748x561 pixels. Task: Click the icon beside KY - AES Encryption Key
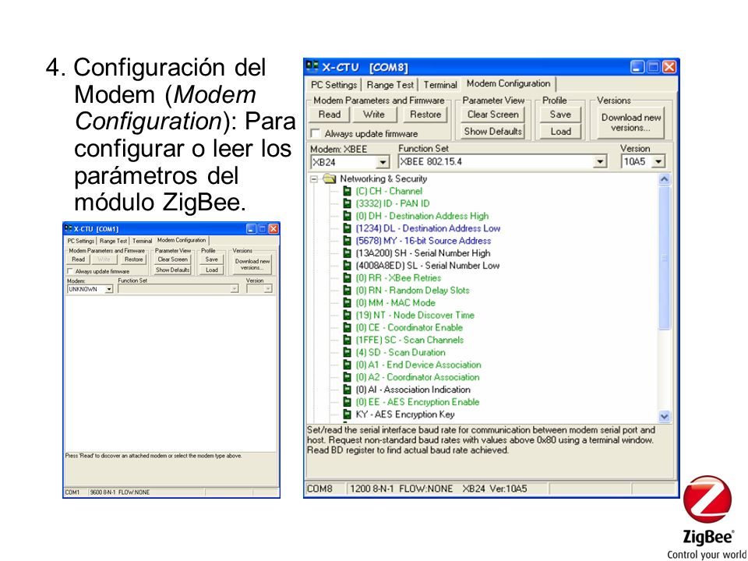coord(348,415)
